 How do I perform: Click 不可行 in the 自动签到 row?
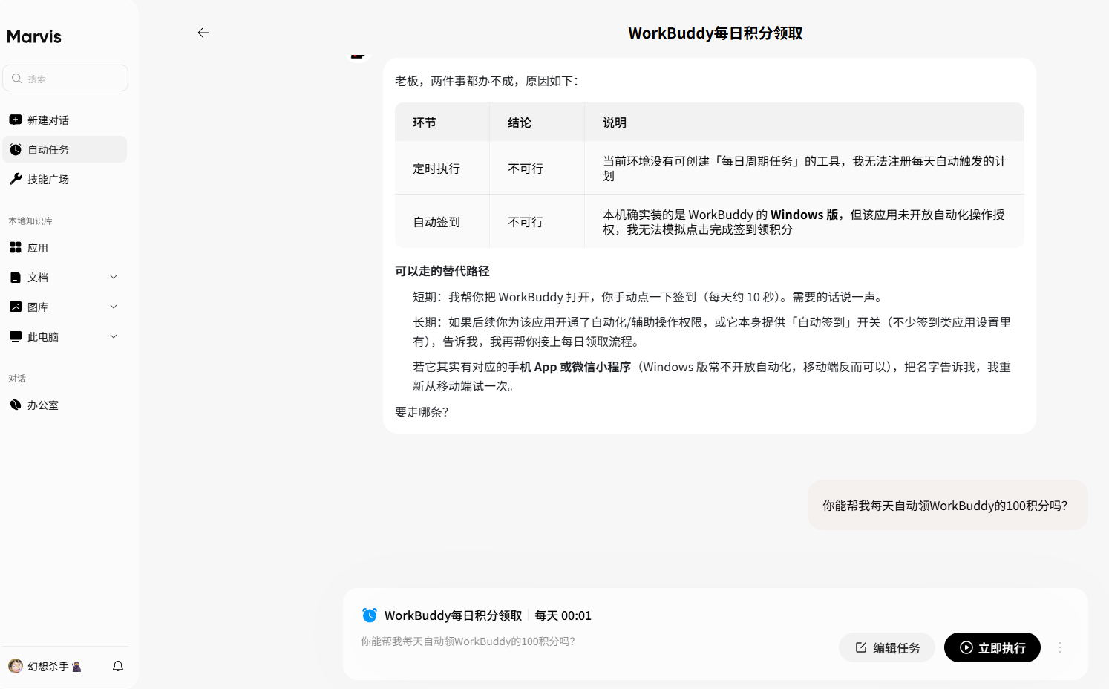[x=526, y=222]
